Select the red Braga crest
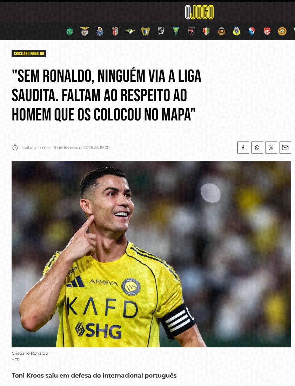The width and height of the screenshot is (295, 386). click(x=115, y=31)
